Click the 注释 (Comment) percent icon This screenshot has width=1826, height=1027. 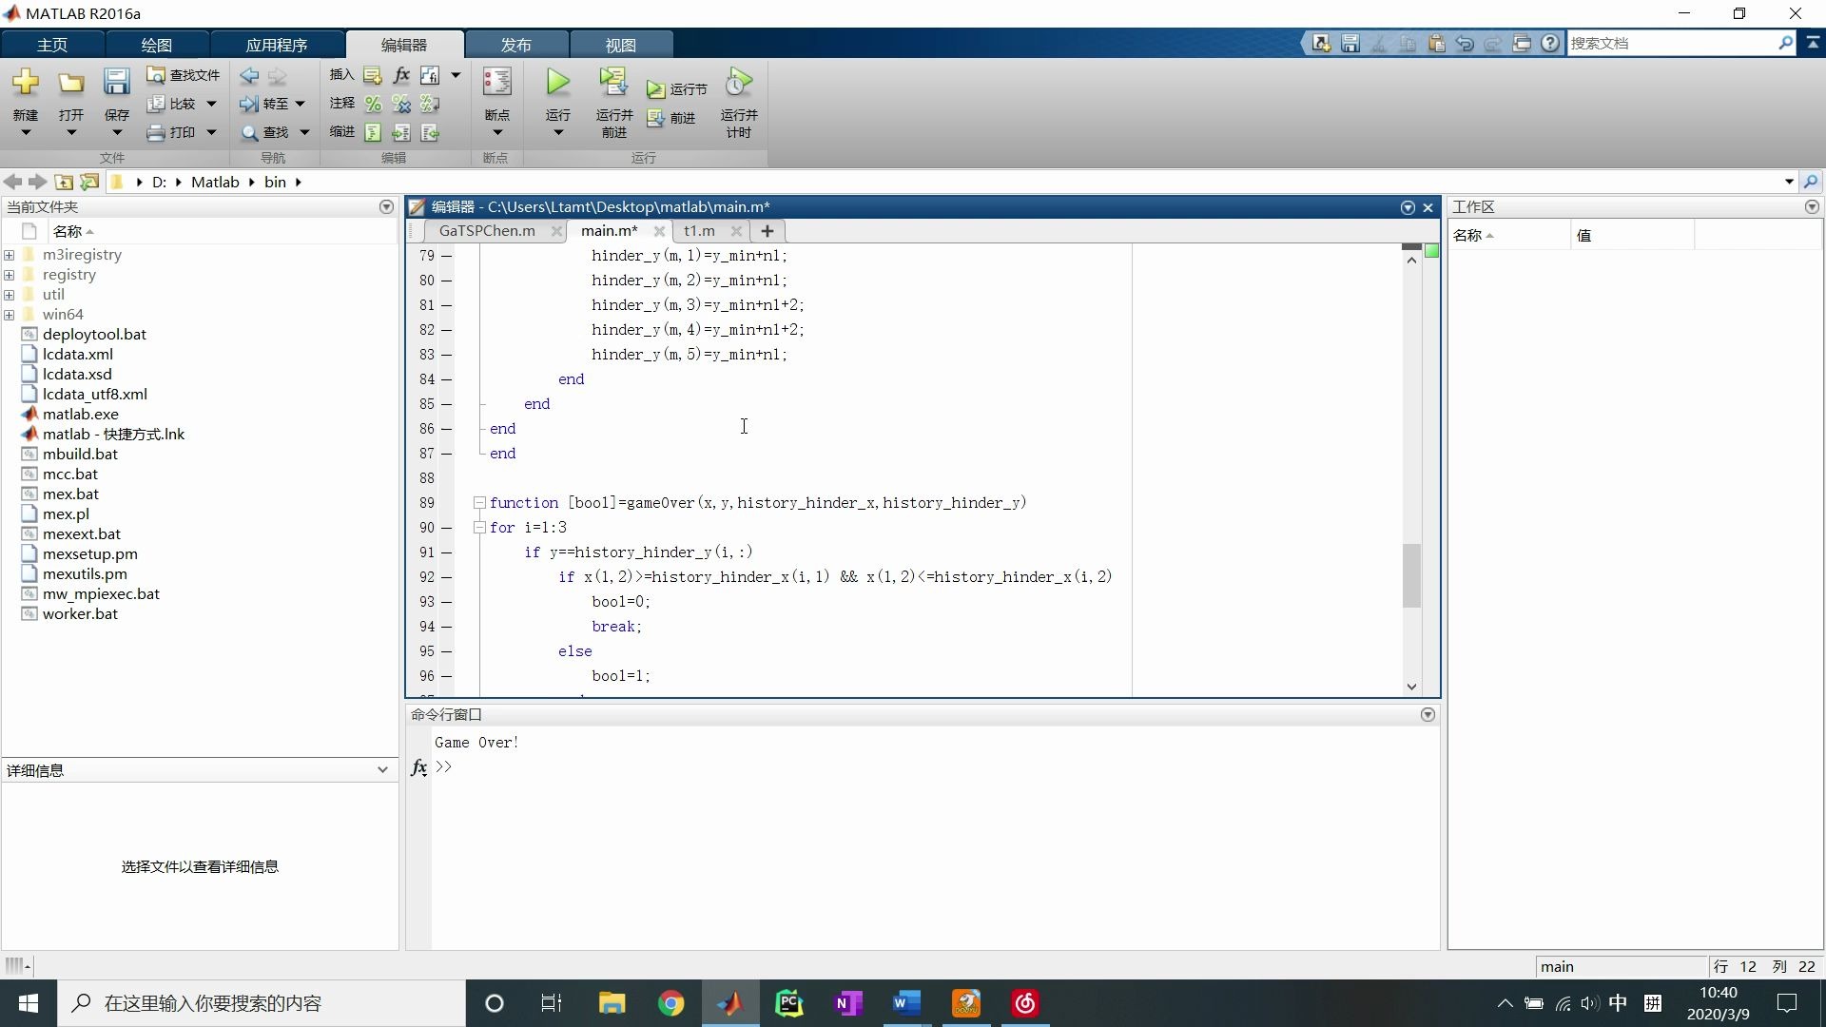(372, 104)
